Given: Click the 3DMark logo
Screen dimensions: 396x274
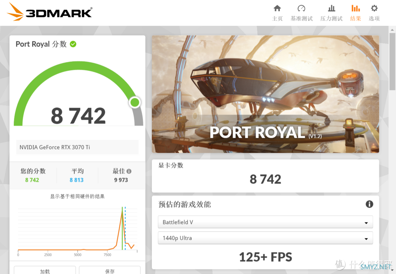Looking at the screenshot, I should 49,12.
